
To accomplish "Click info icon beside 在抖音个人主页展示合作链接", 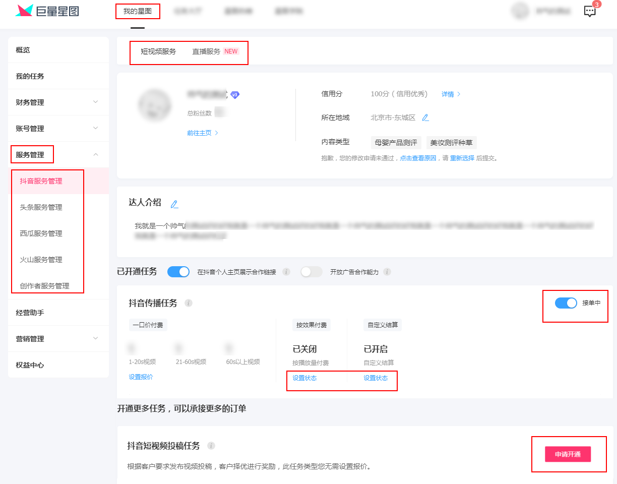I will (286, 272).
